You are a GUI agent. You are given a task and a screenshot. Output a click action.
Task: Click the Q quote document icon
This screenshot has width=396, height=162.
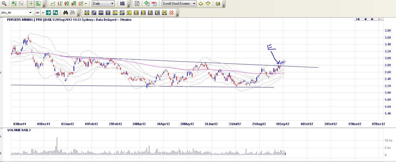pos(137,4)
